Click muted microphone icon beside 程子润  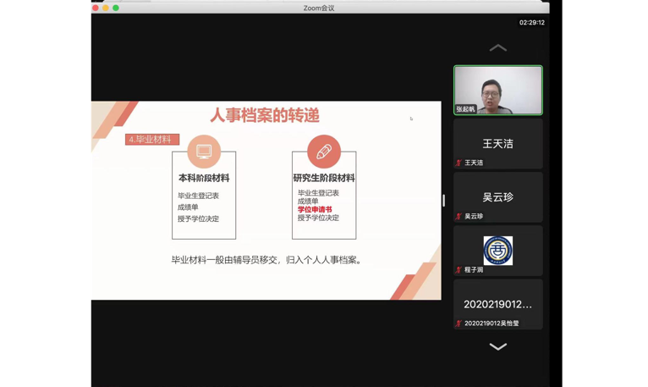click(459, 270)
